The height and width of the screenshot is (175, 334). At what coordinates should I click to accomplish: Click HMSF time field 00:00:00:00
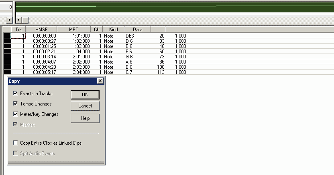click(45, 36)
